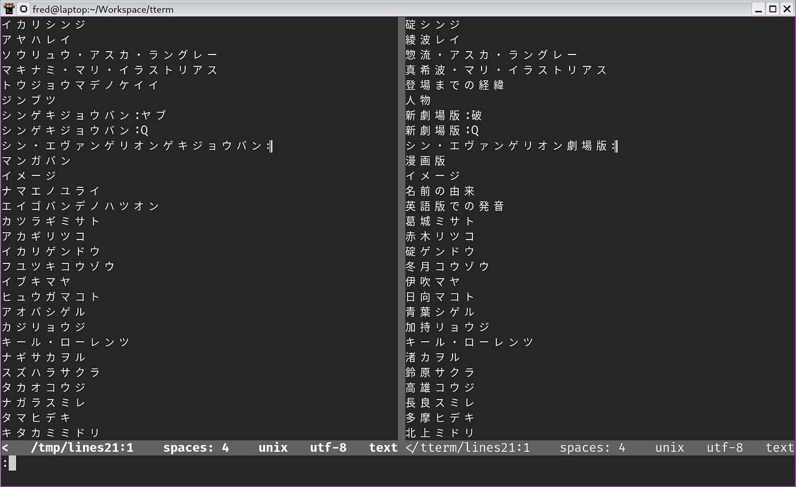Click the line エイゴバンデノハツオン
This screenshot has height=487, width=796.
pos(80,206)
